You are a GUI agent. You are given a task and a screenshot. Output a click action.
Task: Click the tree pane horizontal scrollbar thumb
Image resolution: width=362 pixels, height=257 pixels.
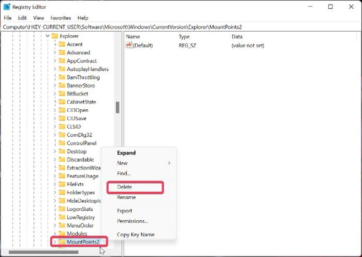[43, 252]
